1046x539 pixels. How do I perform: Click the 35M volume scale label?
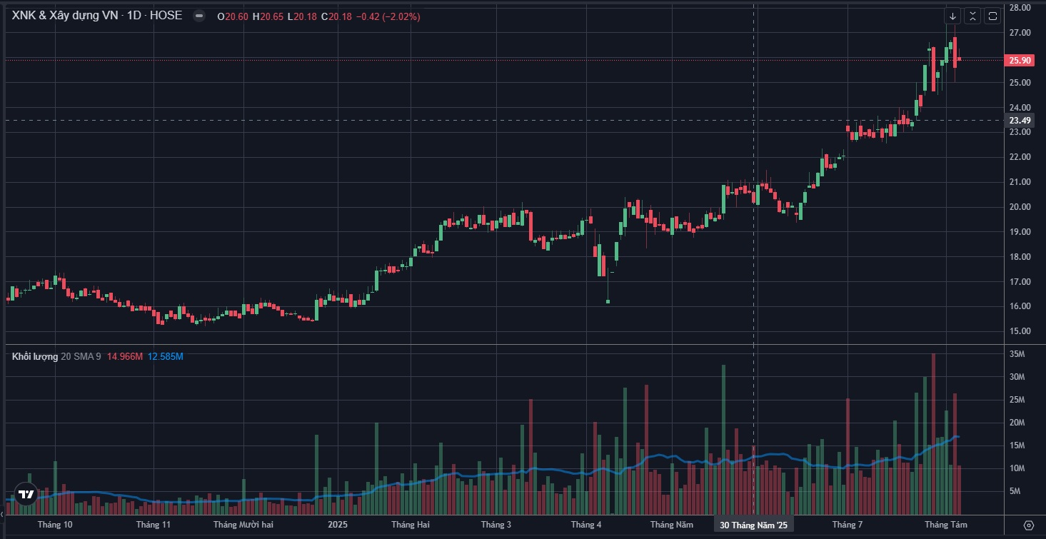[1018, 355]
